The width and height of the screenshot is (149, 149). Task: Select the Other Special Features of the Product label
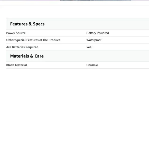coord(33,40)
